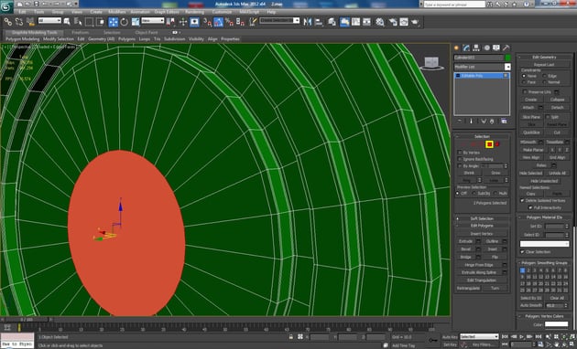
Task: Click the object color swatch beside name
Action: [x=507, y=58]
